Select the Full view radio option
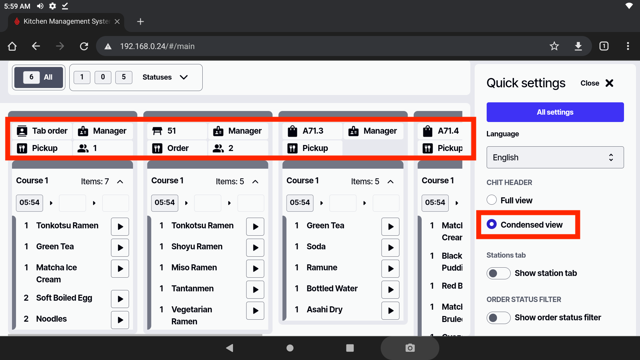This screenshot has height=360, width=640. coord(492,200)
